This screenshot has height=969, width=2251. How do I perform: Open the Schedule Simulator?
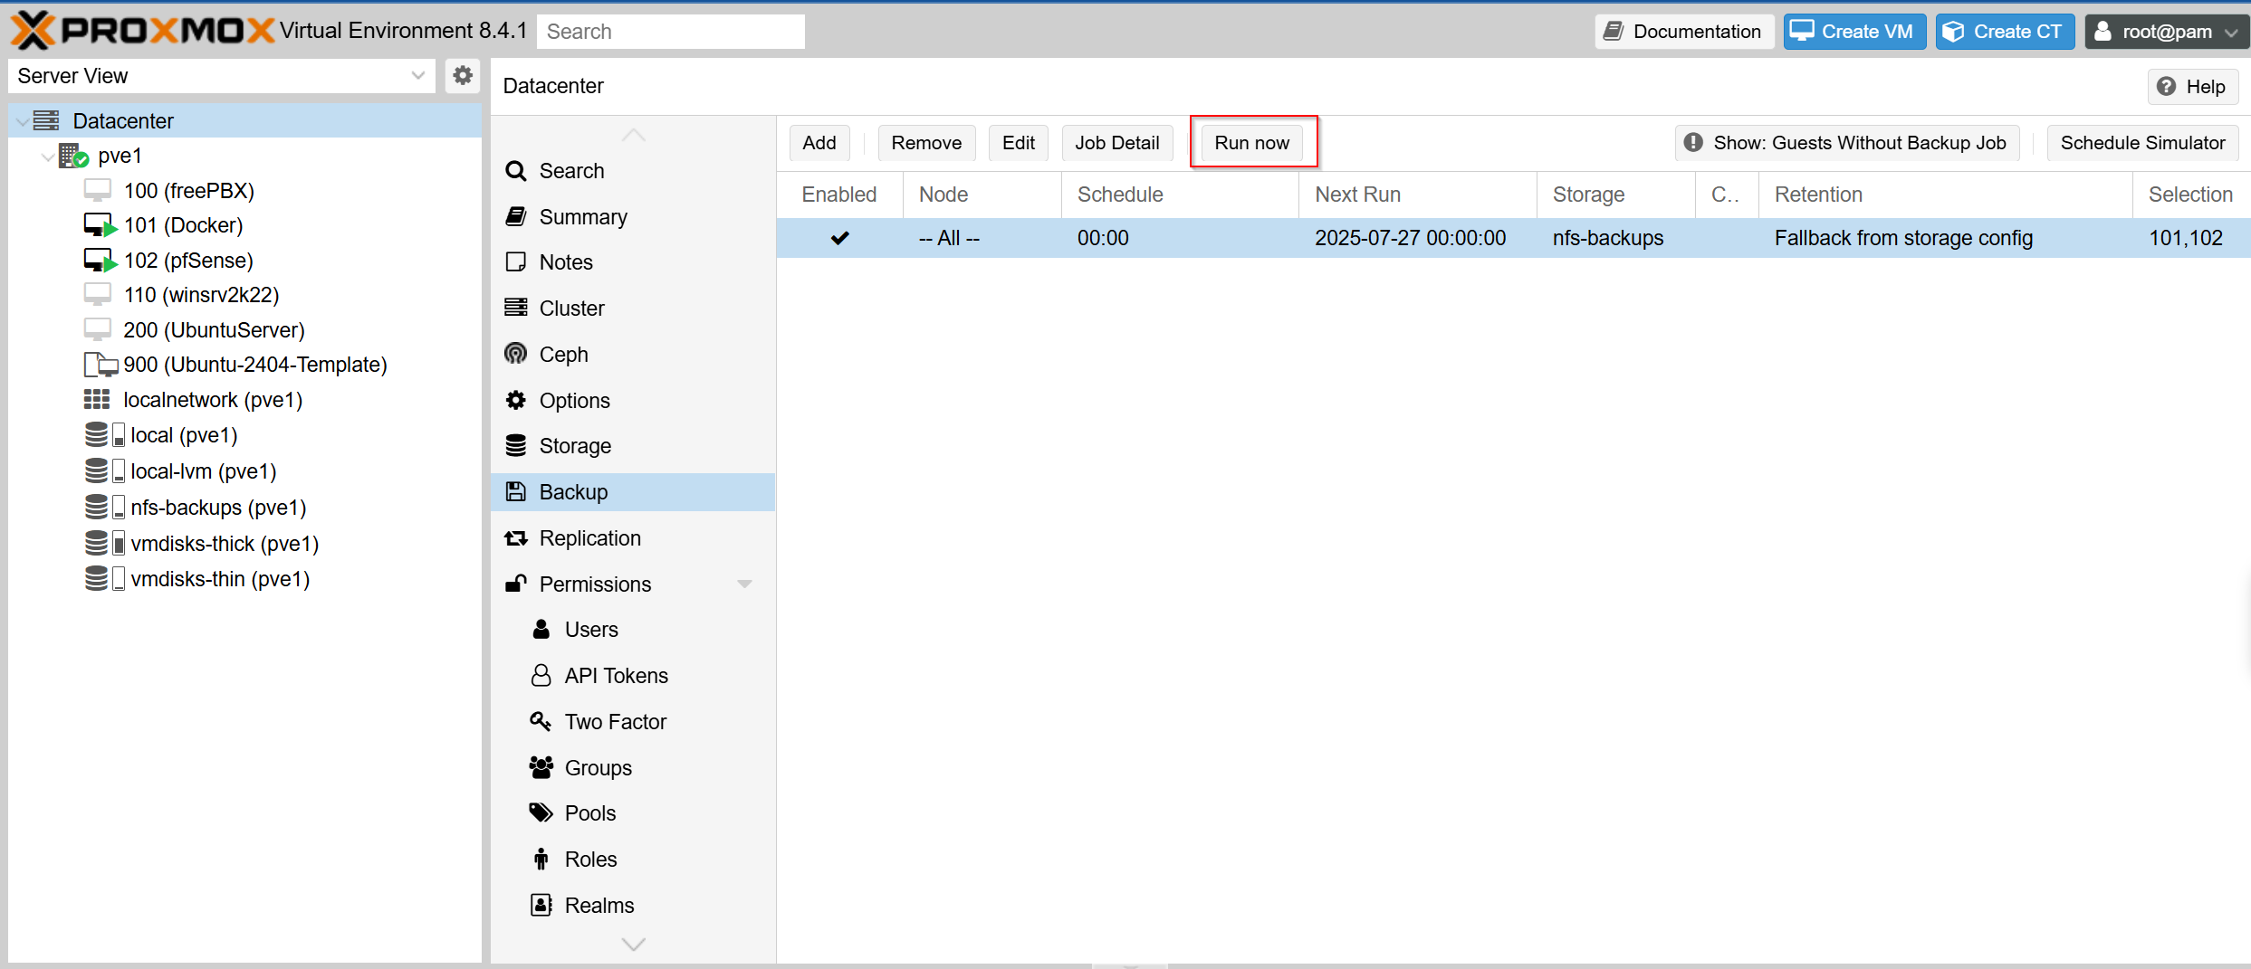tap(2142, 143)
